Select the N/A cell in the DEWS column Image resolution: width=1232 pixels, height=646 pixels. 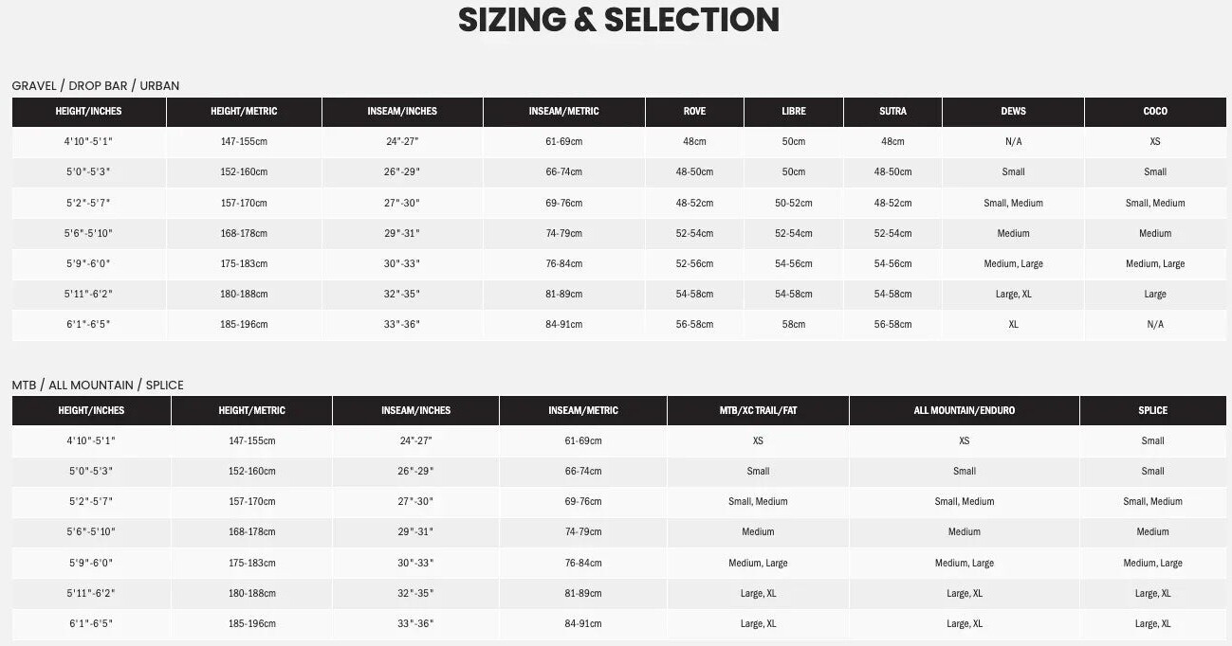point(1013,142)
